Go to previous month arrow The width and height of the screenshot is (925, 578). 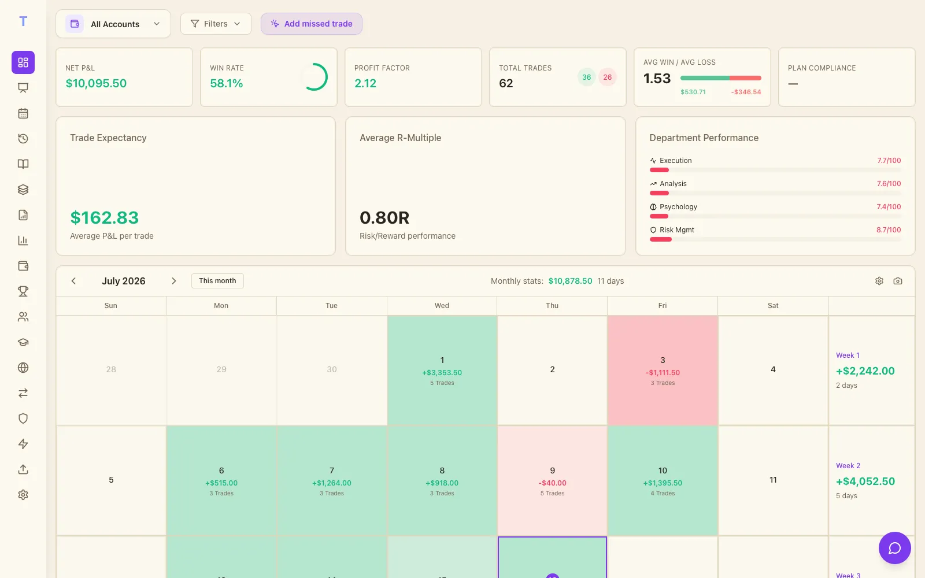(73, 281)
